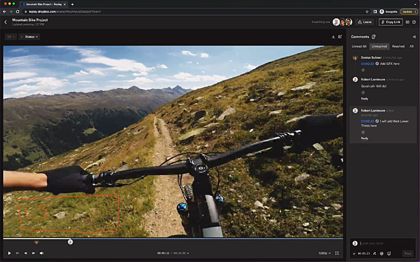This screenshot has width=420, height=262.
Task: Click the Update browser button
Action: pos(409,12)
